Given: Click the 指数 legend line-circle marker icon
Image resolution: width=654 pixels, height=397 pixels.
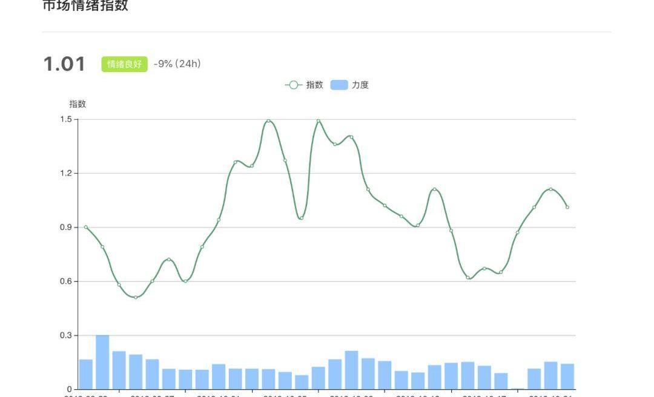Looking at the screenshot, I should 294,85.
